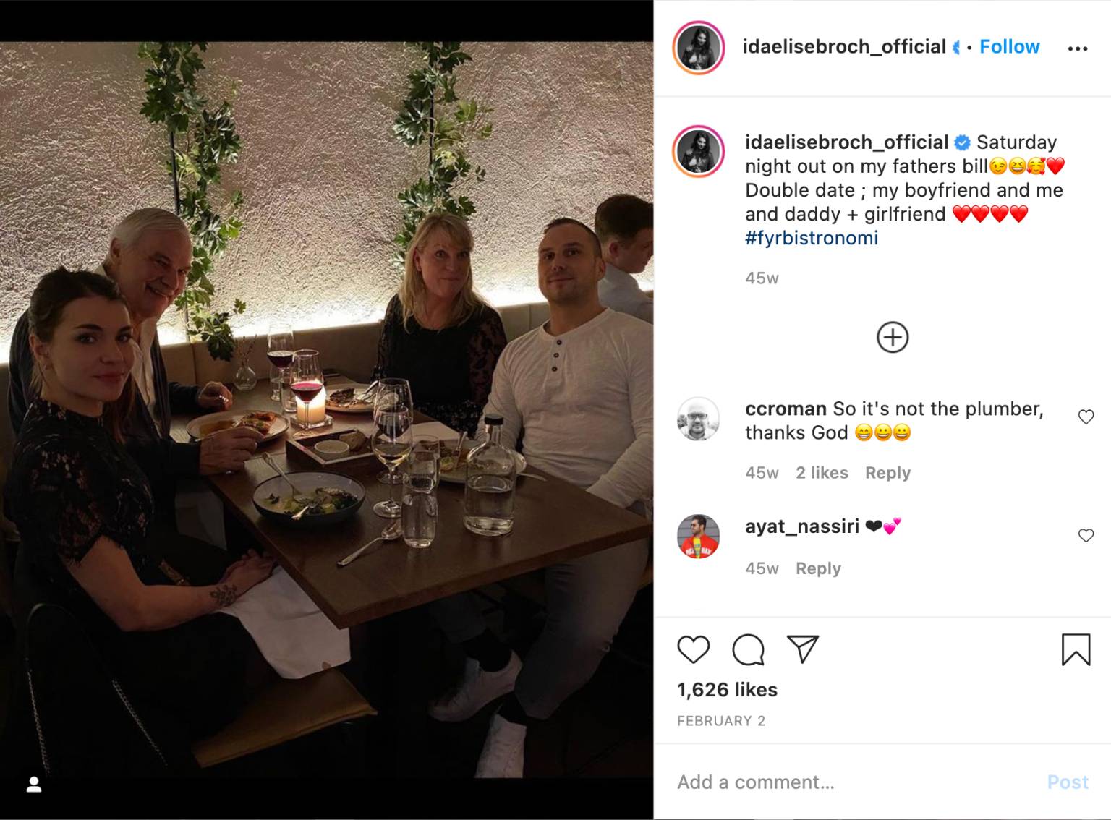1111x820 pixels.
Task: Show tagged people icon on photo
Action: click(34, 785)
